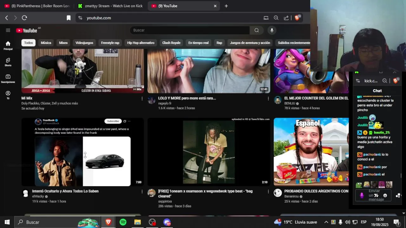Play the Tesla d4vd news thumbnail
This screenshot has width=406, height=228.
pos(82,152)
